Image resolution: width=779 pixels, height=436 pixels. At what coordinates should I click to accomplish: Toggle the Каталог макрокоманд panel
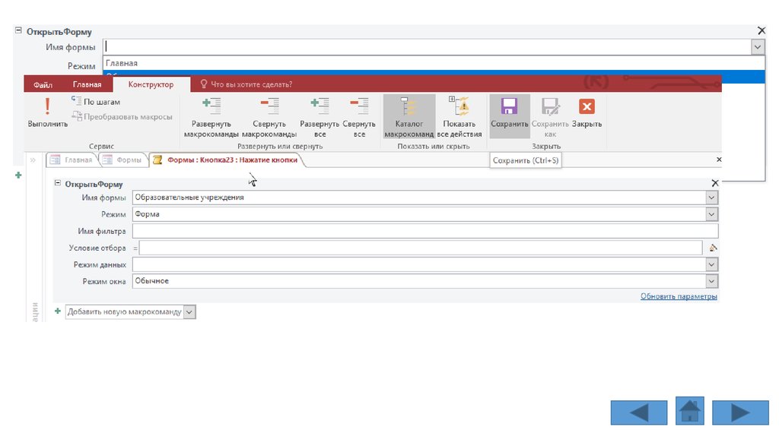(x=409, y=106)
